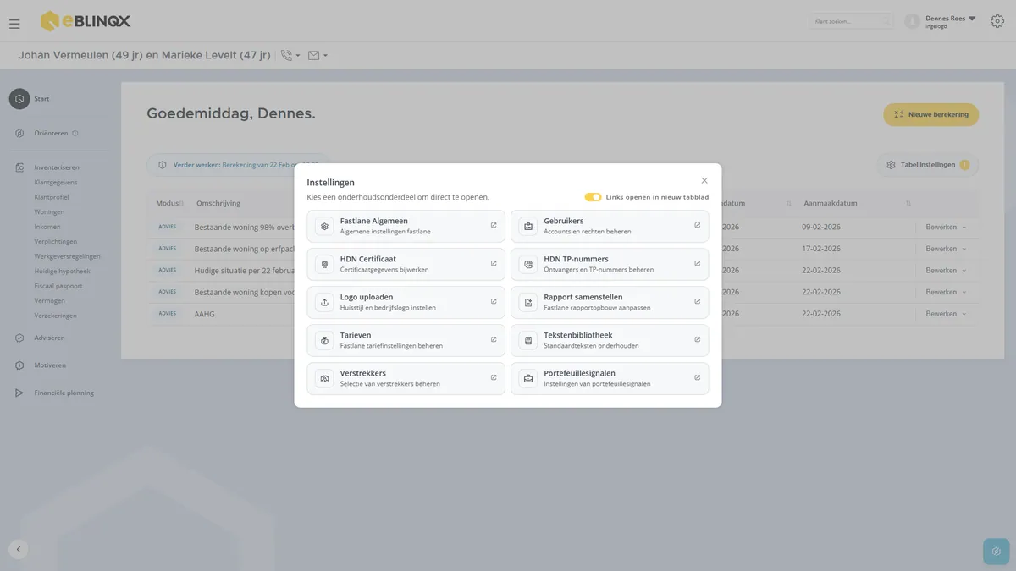Click the user avatar icon
The width and height of the screenshot is (1016, 571).
coord(912,21)
